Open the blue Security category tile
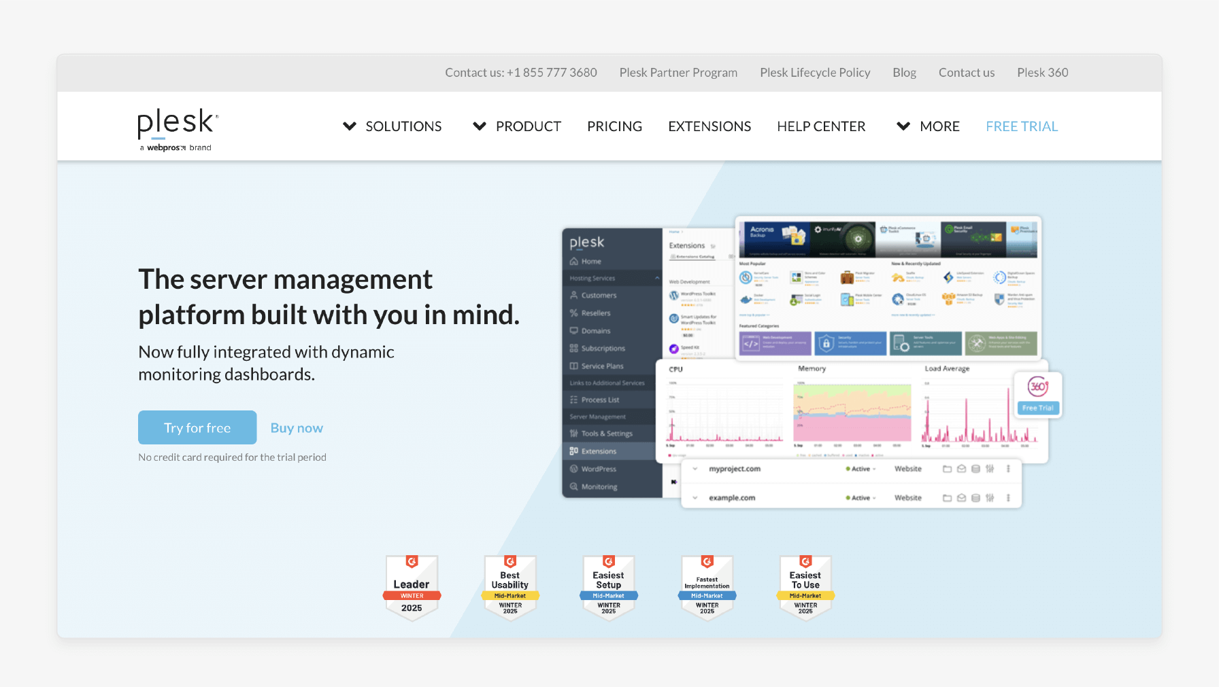This screenshot has width=1219, height=687. click(851, 344)
